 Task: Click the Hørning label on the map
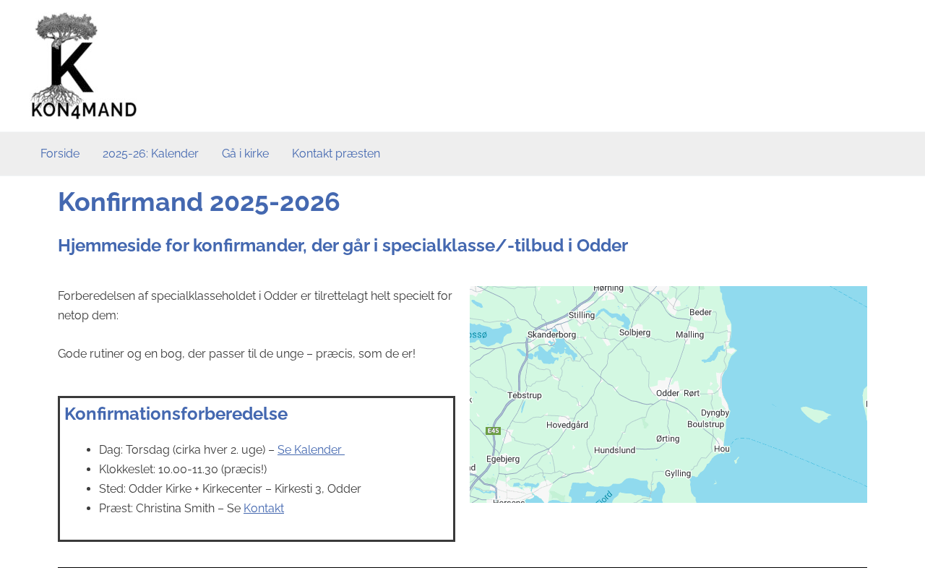click(x=608, y=288)
